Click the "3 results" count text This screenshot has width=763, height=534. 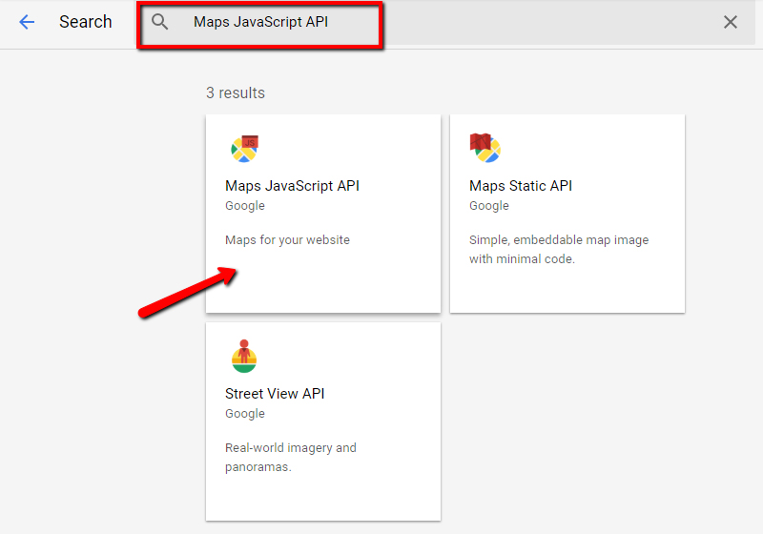[x=236, y=92]
